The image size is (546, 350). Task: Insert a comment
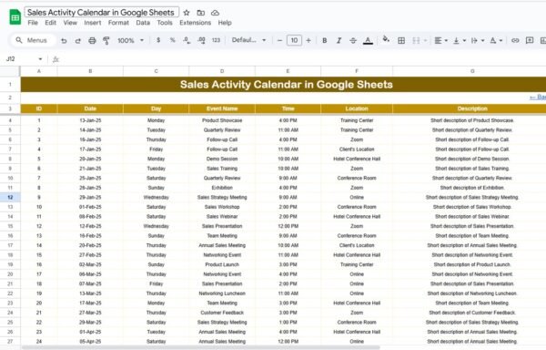click(x=530, y=40)
